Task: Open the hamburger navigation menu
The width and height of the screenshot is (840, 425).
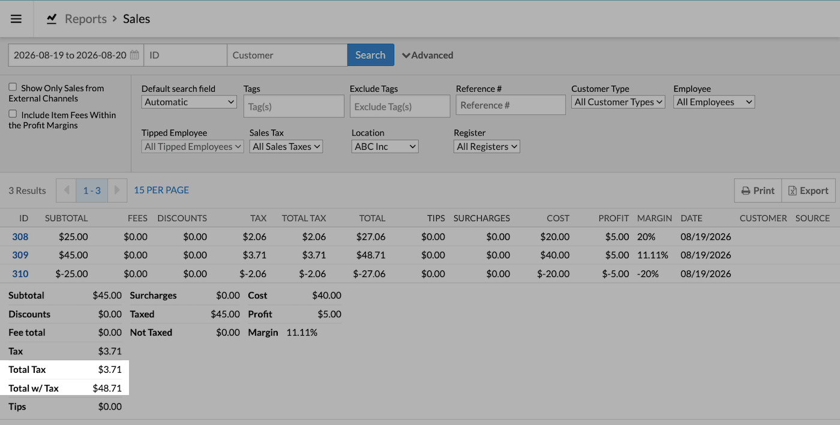Action: (x=16, y=19)
